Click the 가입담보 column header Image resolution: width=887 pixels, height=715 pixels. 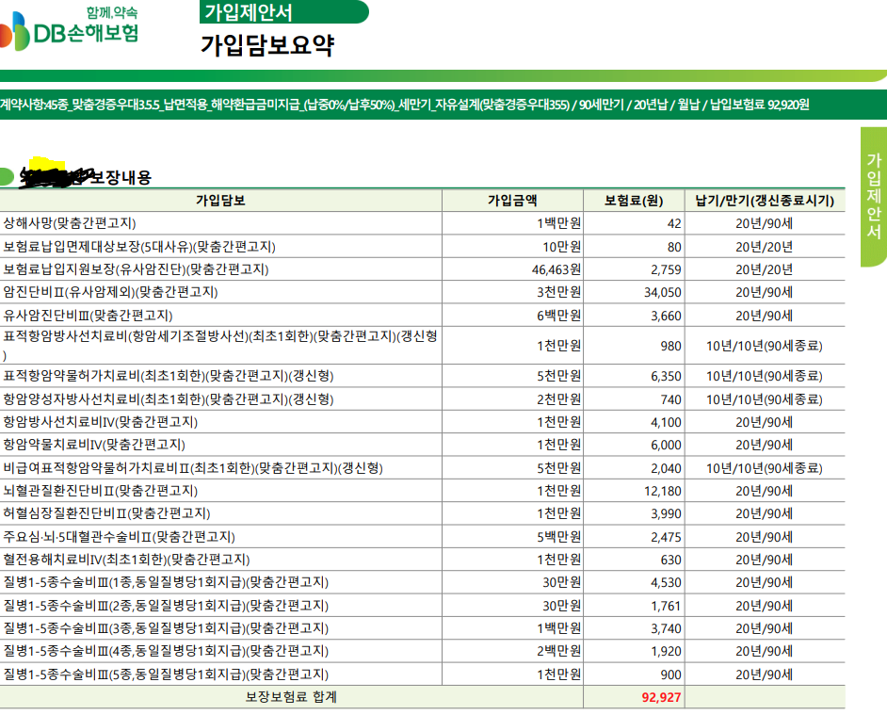[220, 201]
